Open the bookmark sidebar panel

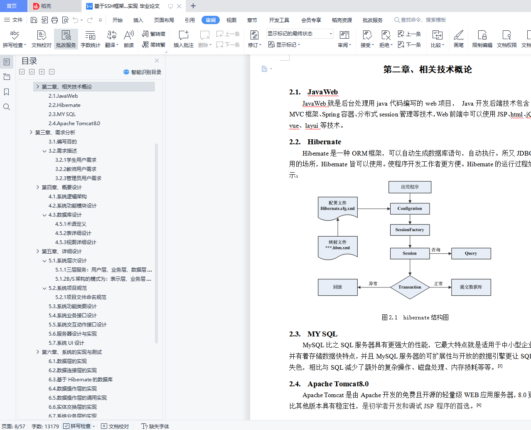click(7, 92)
